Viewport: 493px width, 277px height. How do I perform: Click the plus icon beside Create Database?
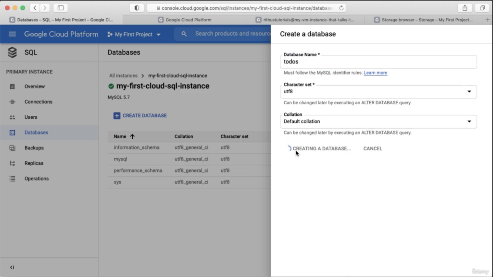pos(117,116)
